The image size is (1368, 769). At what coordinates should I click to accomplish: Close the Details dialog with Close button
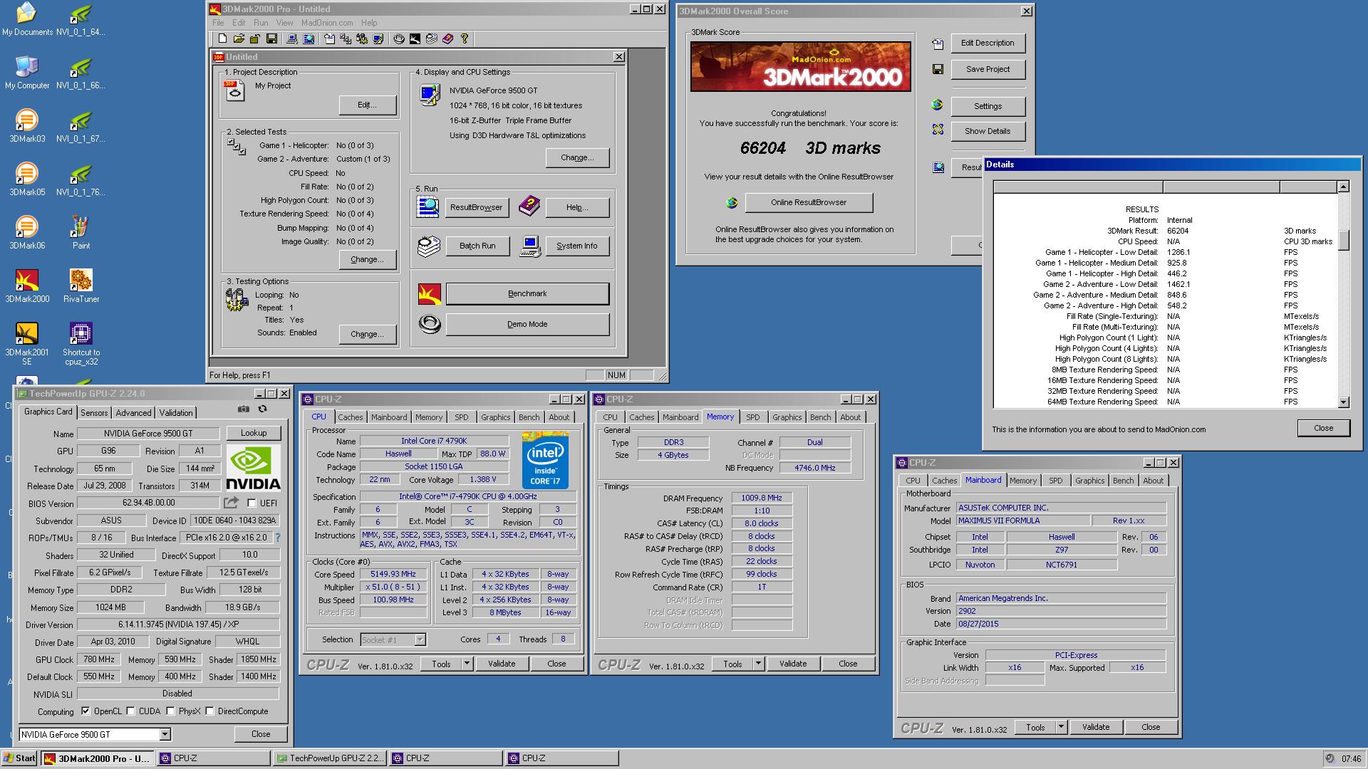tap(1323, 428)
